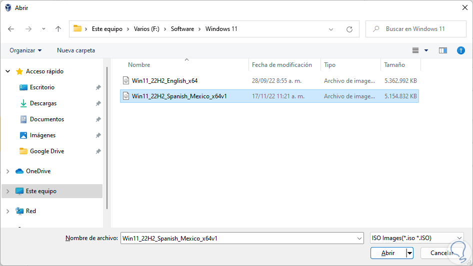Create a new folder with Nueva carpeta
This screenshot has height=266, width=473.
tap(76, 50)
